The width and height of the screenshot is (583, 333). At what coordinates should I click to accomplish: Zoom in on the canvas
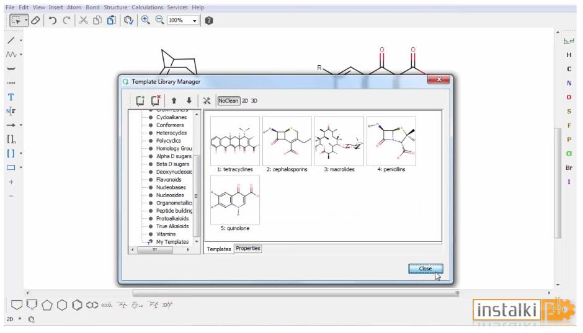click(x=145, y=20)
